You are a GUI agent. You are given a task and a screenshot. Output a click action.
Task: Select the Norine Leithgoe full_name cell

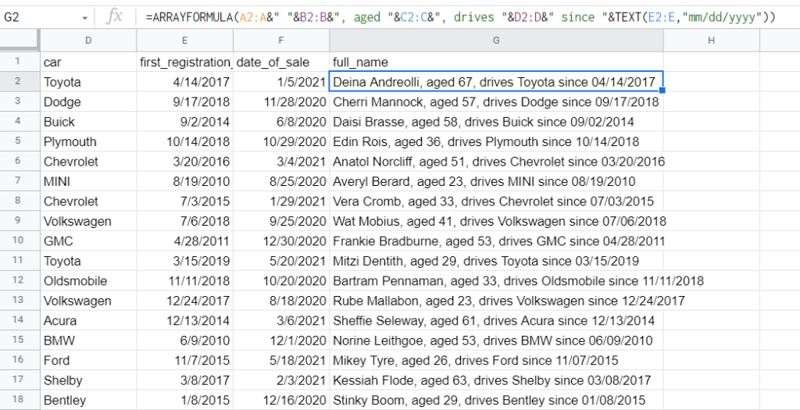click(x=496, y=340)
